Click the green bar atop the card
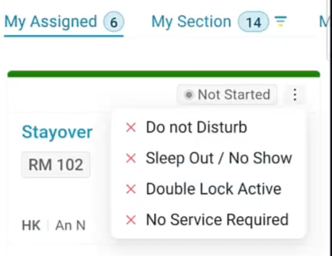Viewport: 332px width, 256px height. click(x=164, y=74)
